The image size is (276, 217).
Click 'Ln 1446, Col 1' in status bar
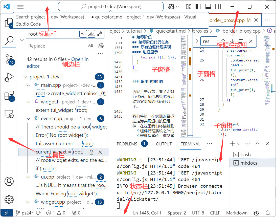(147, 213)
